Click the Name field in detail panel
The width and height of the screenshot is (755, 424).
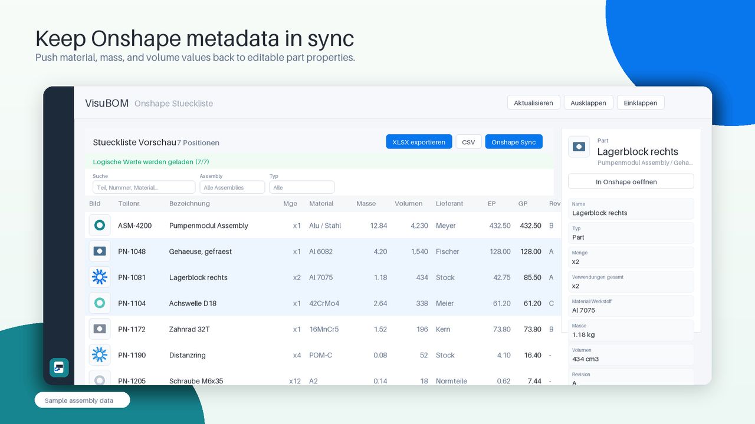tap(631, 209)
